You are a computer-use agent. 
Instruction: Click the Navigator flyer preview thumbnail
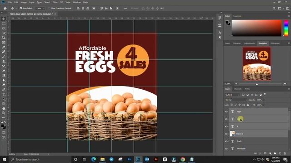(257, 63)
